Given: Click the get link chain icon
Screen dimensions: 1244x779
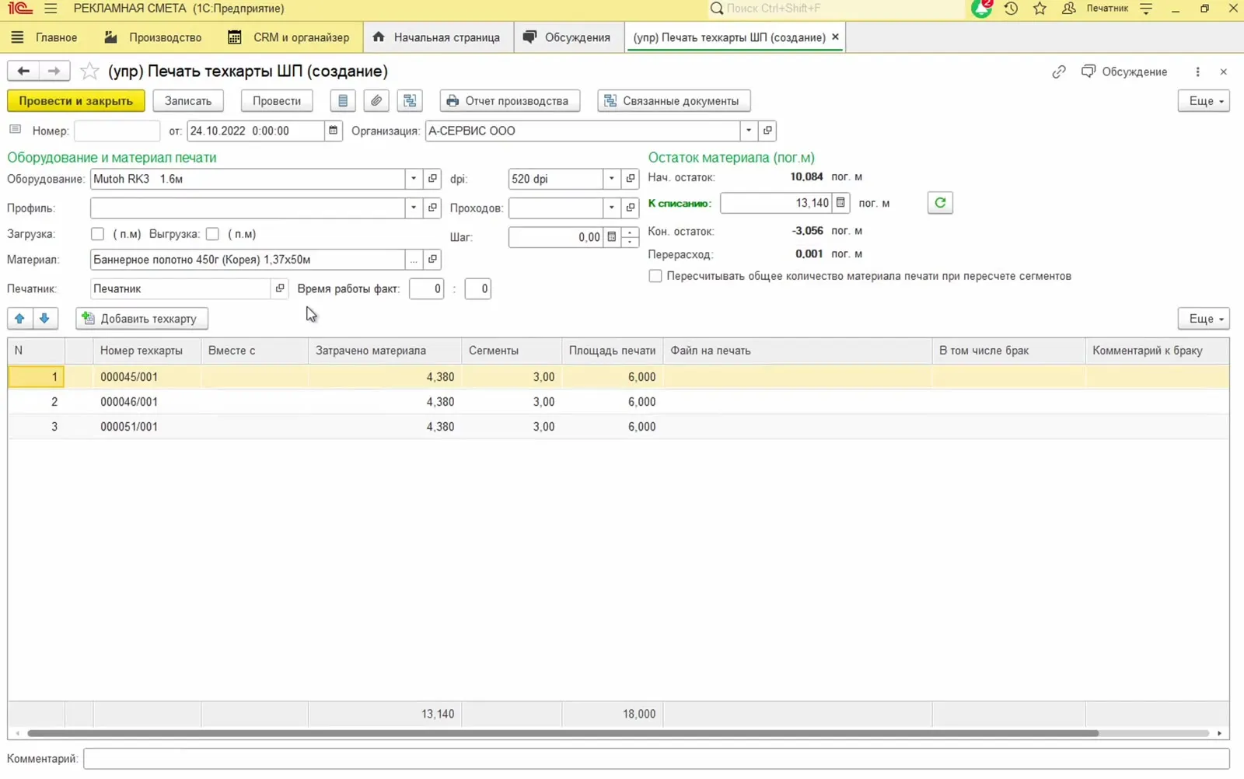Looking at the screenshot, I should coord(1059,72).
